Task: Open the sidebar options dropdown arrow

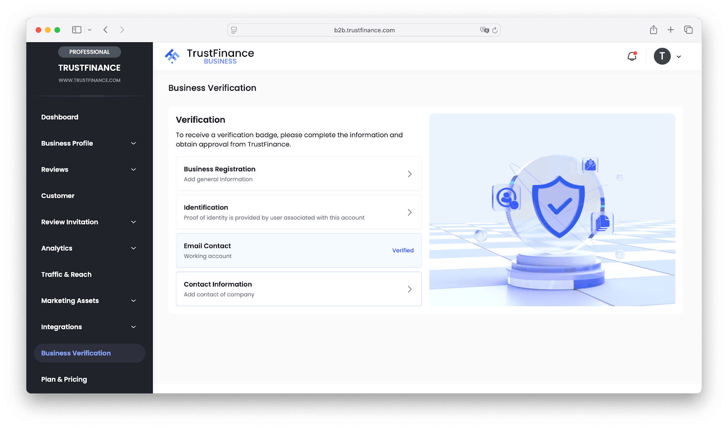Action: coord(90,30)
